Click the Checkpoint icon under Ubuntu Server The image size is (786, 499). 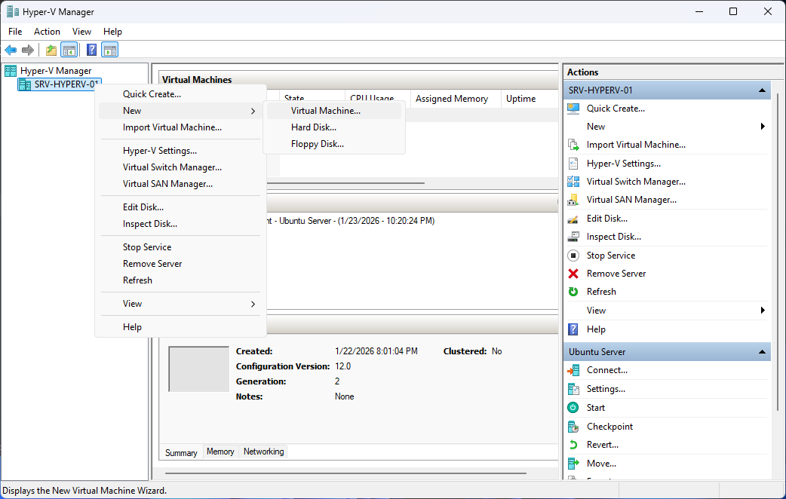(x=574, y=426)
